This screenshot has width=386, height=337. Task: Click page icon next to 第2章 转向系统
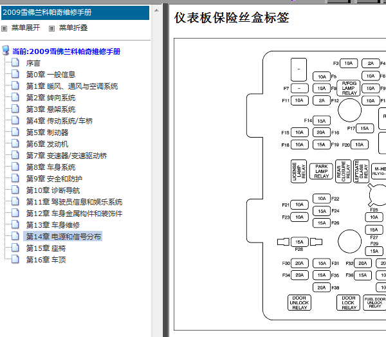tap(15, 97)
